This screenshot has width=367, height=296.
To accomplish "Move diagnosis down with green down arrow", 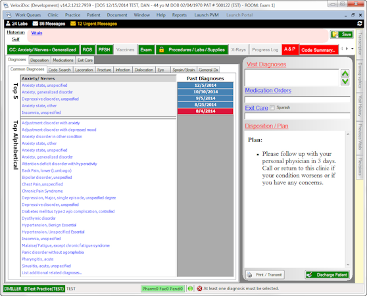I will tap(345, 82).
